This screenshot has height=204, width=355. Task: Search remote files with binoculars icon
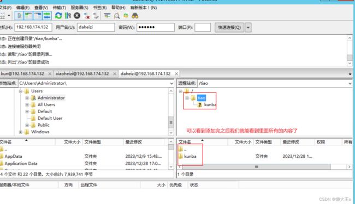click(x=135, y=16)
